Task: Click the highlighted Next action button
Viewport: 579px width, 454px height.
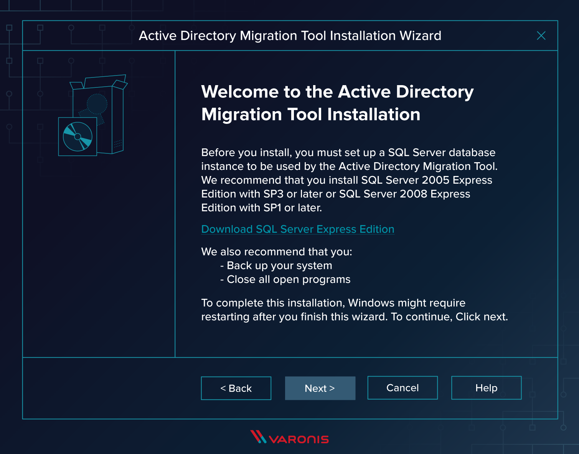Action: pyautogui.click(x=320, y=388)
